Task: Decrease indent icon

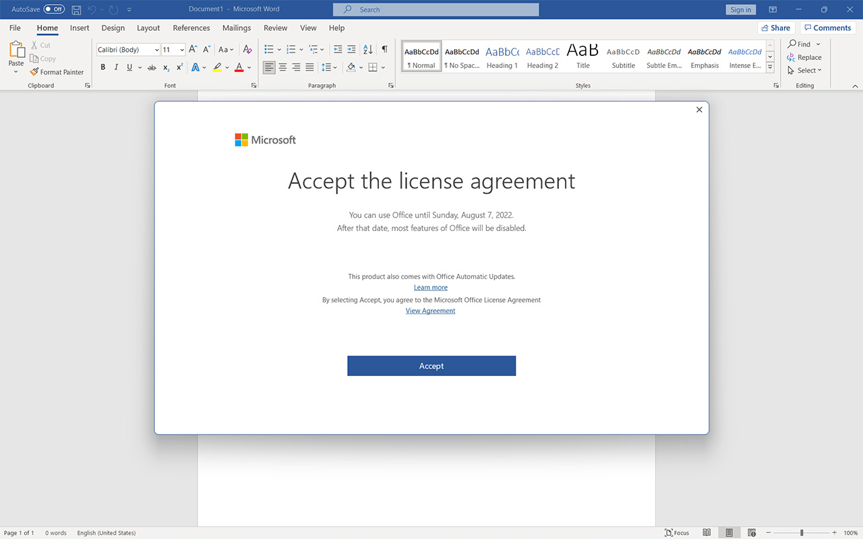Action: [338, 49]
